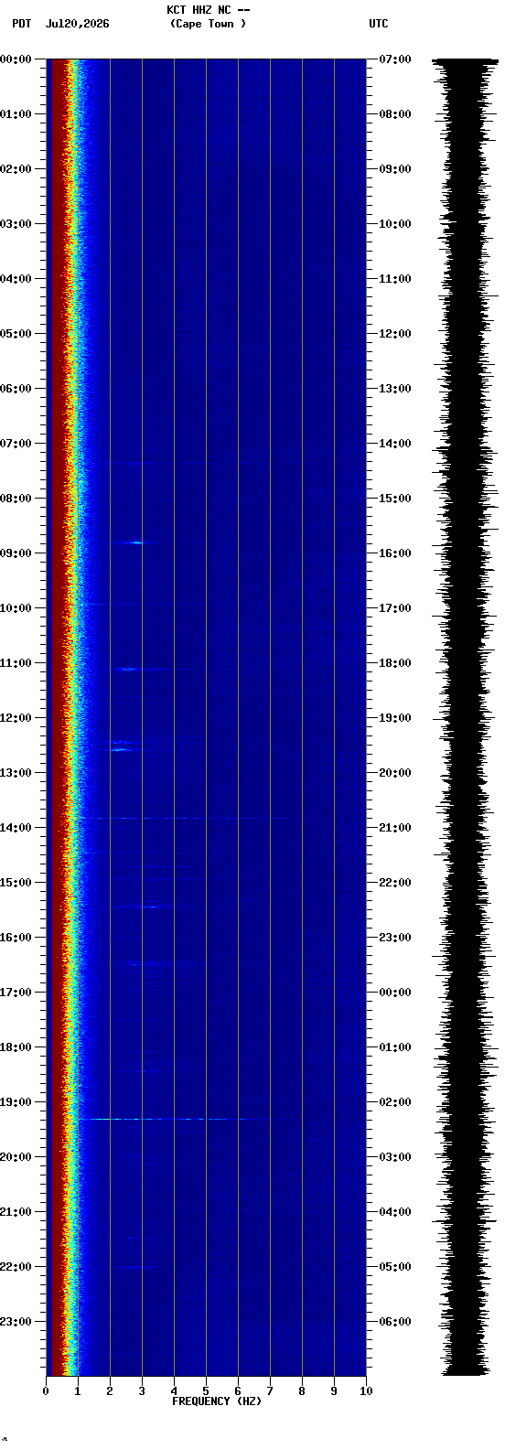The height and width of the screenshot is (1449, 505).
Task: Click the UTC time label '05:00'
Action: 394,1267
